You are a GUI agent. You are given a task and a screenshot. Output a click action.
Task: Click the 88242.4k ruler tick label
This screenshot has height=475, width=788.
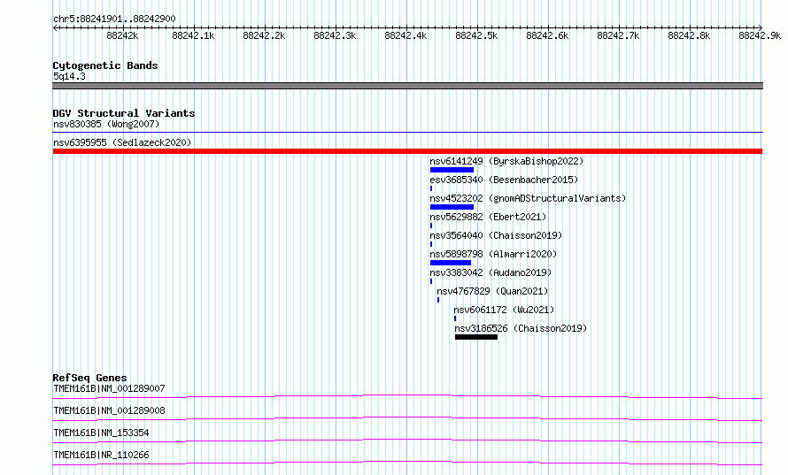point(406,35)
